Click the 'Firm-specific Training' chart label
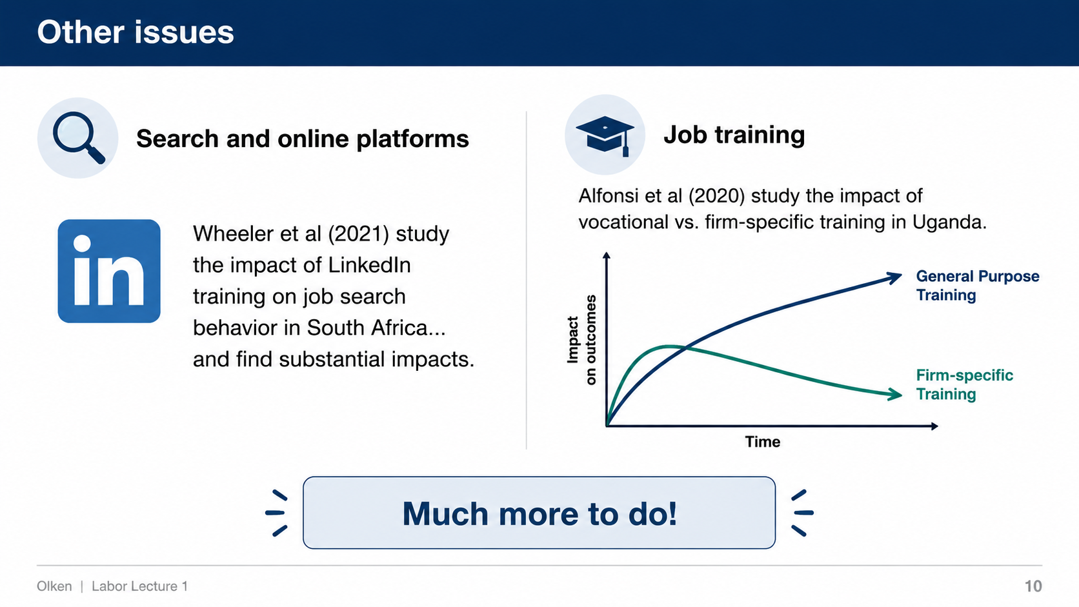Image resolution: width=1079 pixels, height=607 pixels. pyautogui.click(x=965, y=384)
